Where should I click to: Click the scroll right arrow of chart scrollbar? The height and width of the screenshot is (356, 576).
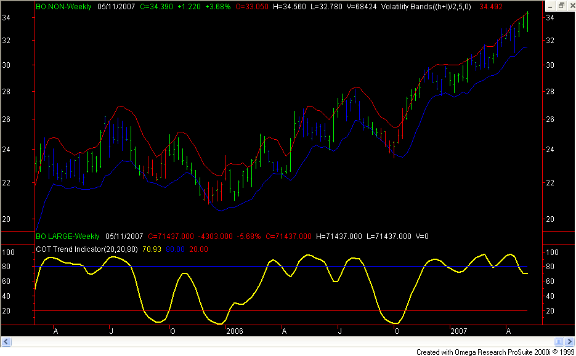pyautogui.click(x=569, y=342)
